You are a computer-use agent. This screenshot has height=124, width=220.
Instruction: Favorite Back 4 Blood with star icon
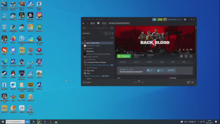(191, 56)
